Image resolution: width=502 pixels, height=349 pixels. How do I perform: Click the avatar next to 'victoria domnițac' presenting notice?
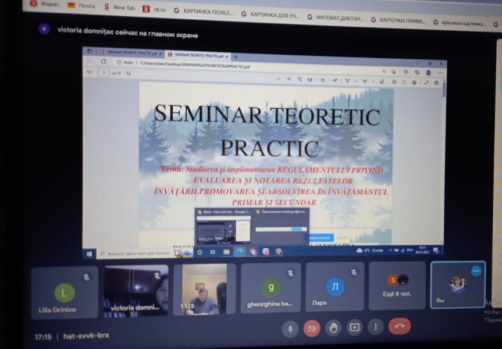pos(44,29)
